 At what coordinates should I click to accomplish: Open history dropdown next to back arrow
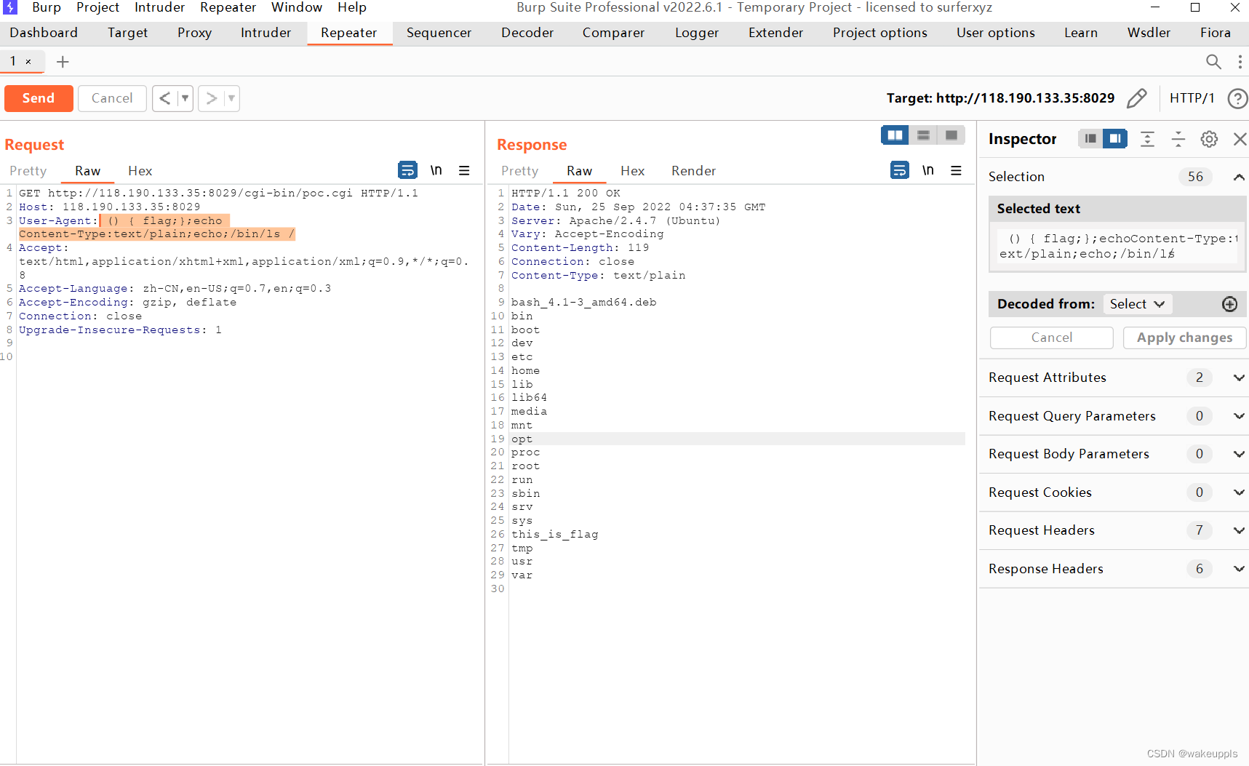185,98
